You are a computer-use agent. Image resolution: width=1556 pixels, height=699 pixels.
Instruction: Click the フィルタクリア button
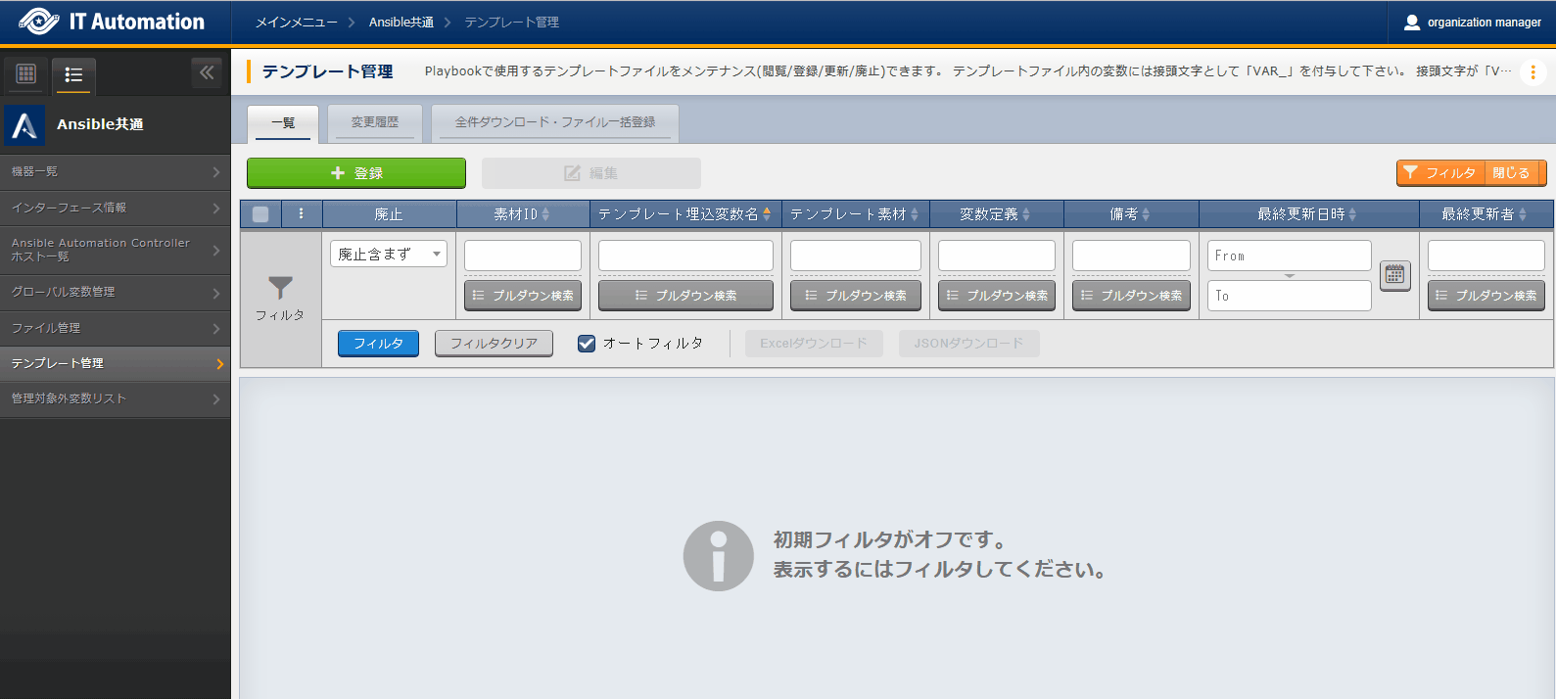pyautogui.click(x=494, y=344)
